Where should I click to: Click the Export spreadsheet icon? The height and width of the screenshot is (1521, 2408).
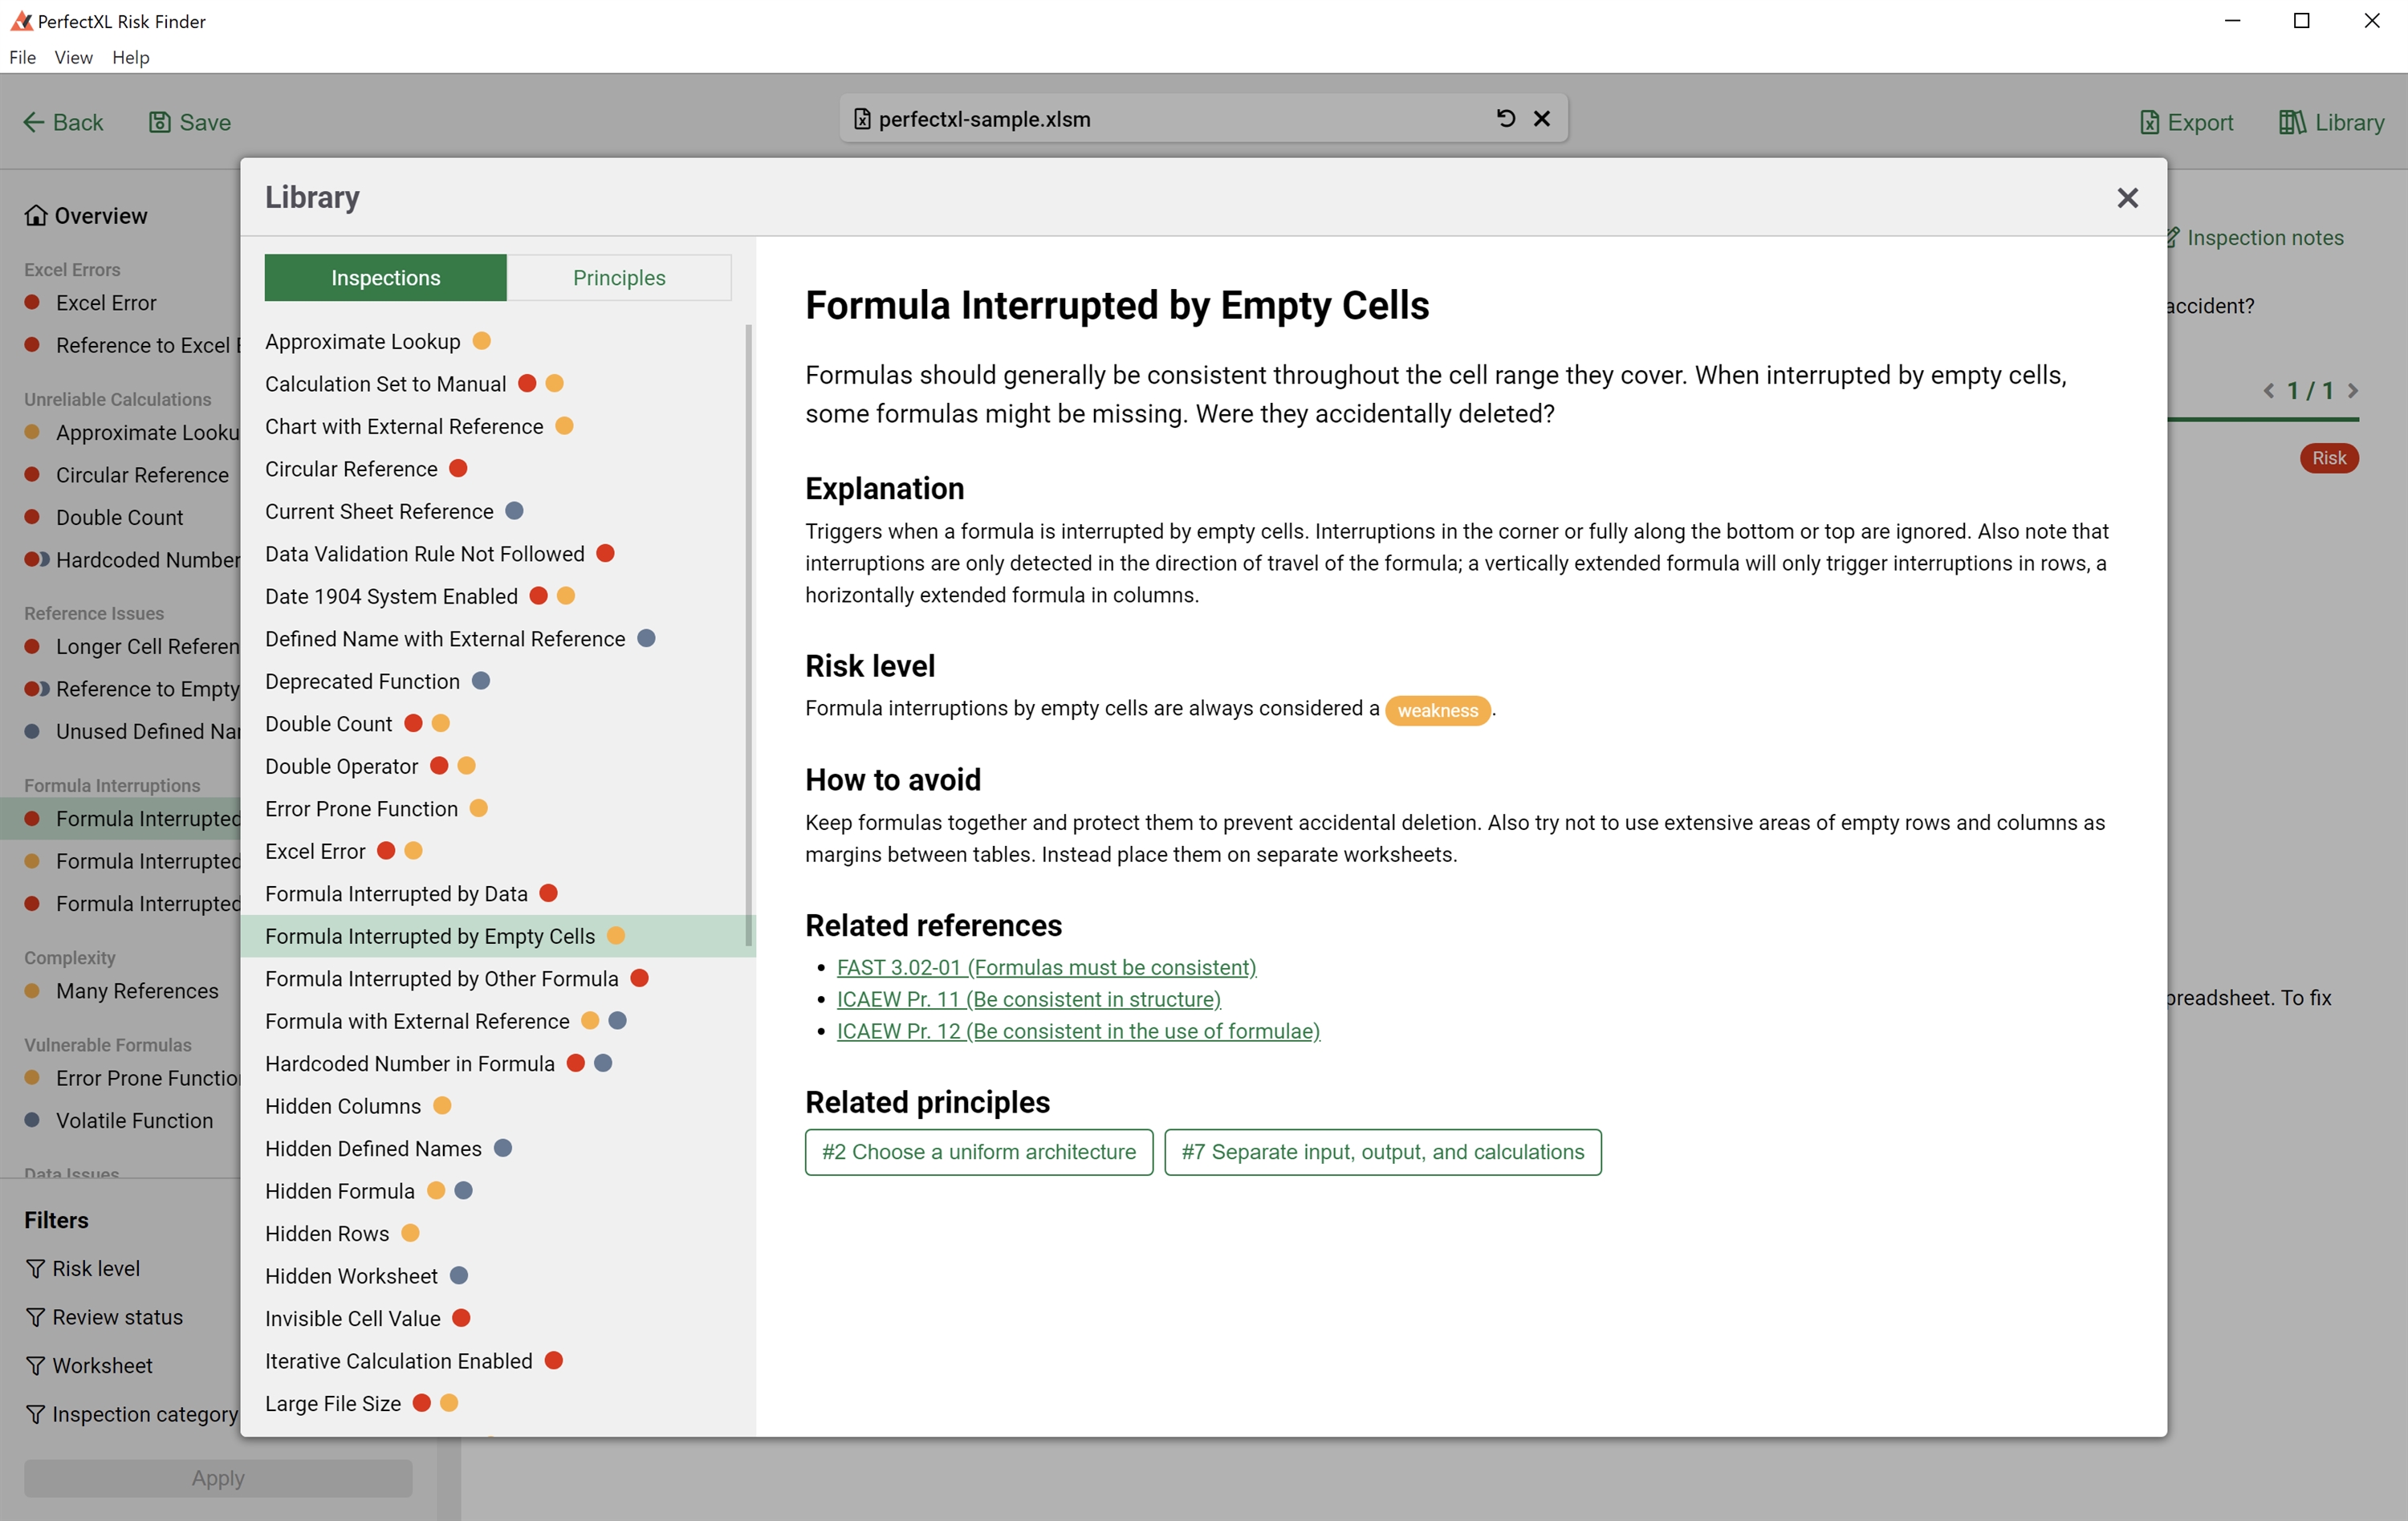2149,122
